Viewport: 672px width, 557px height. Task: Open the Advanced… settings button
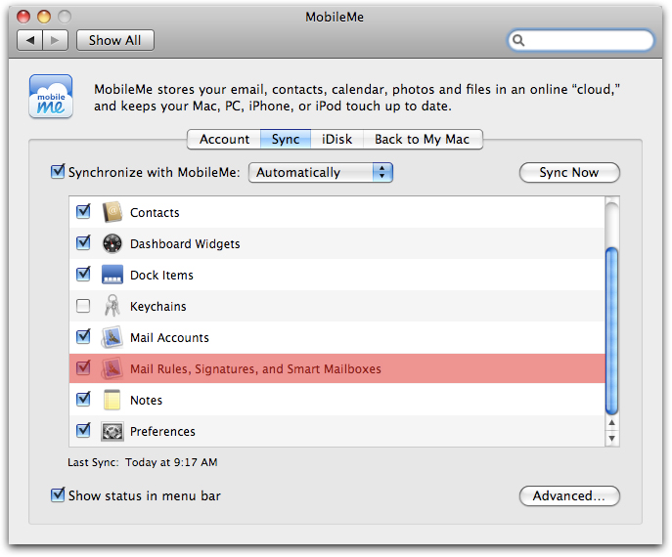(569, 495)
